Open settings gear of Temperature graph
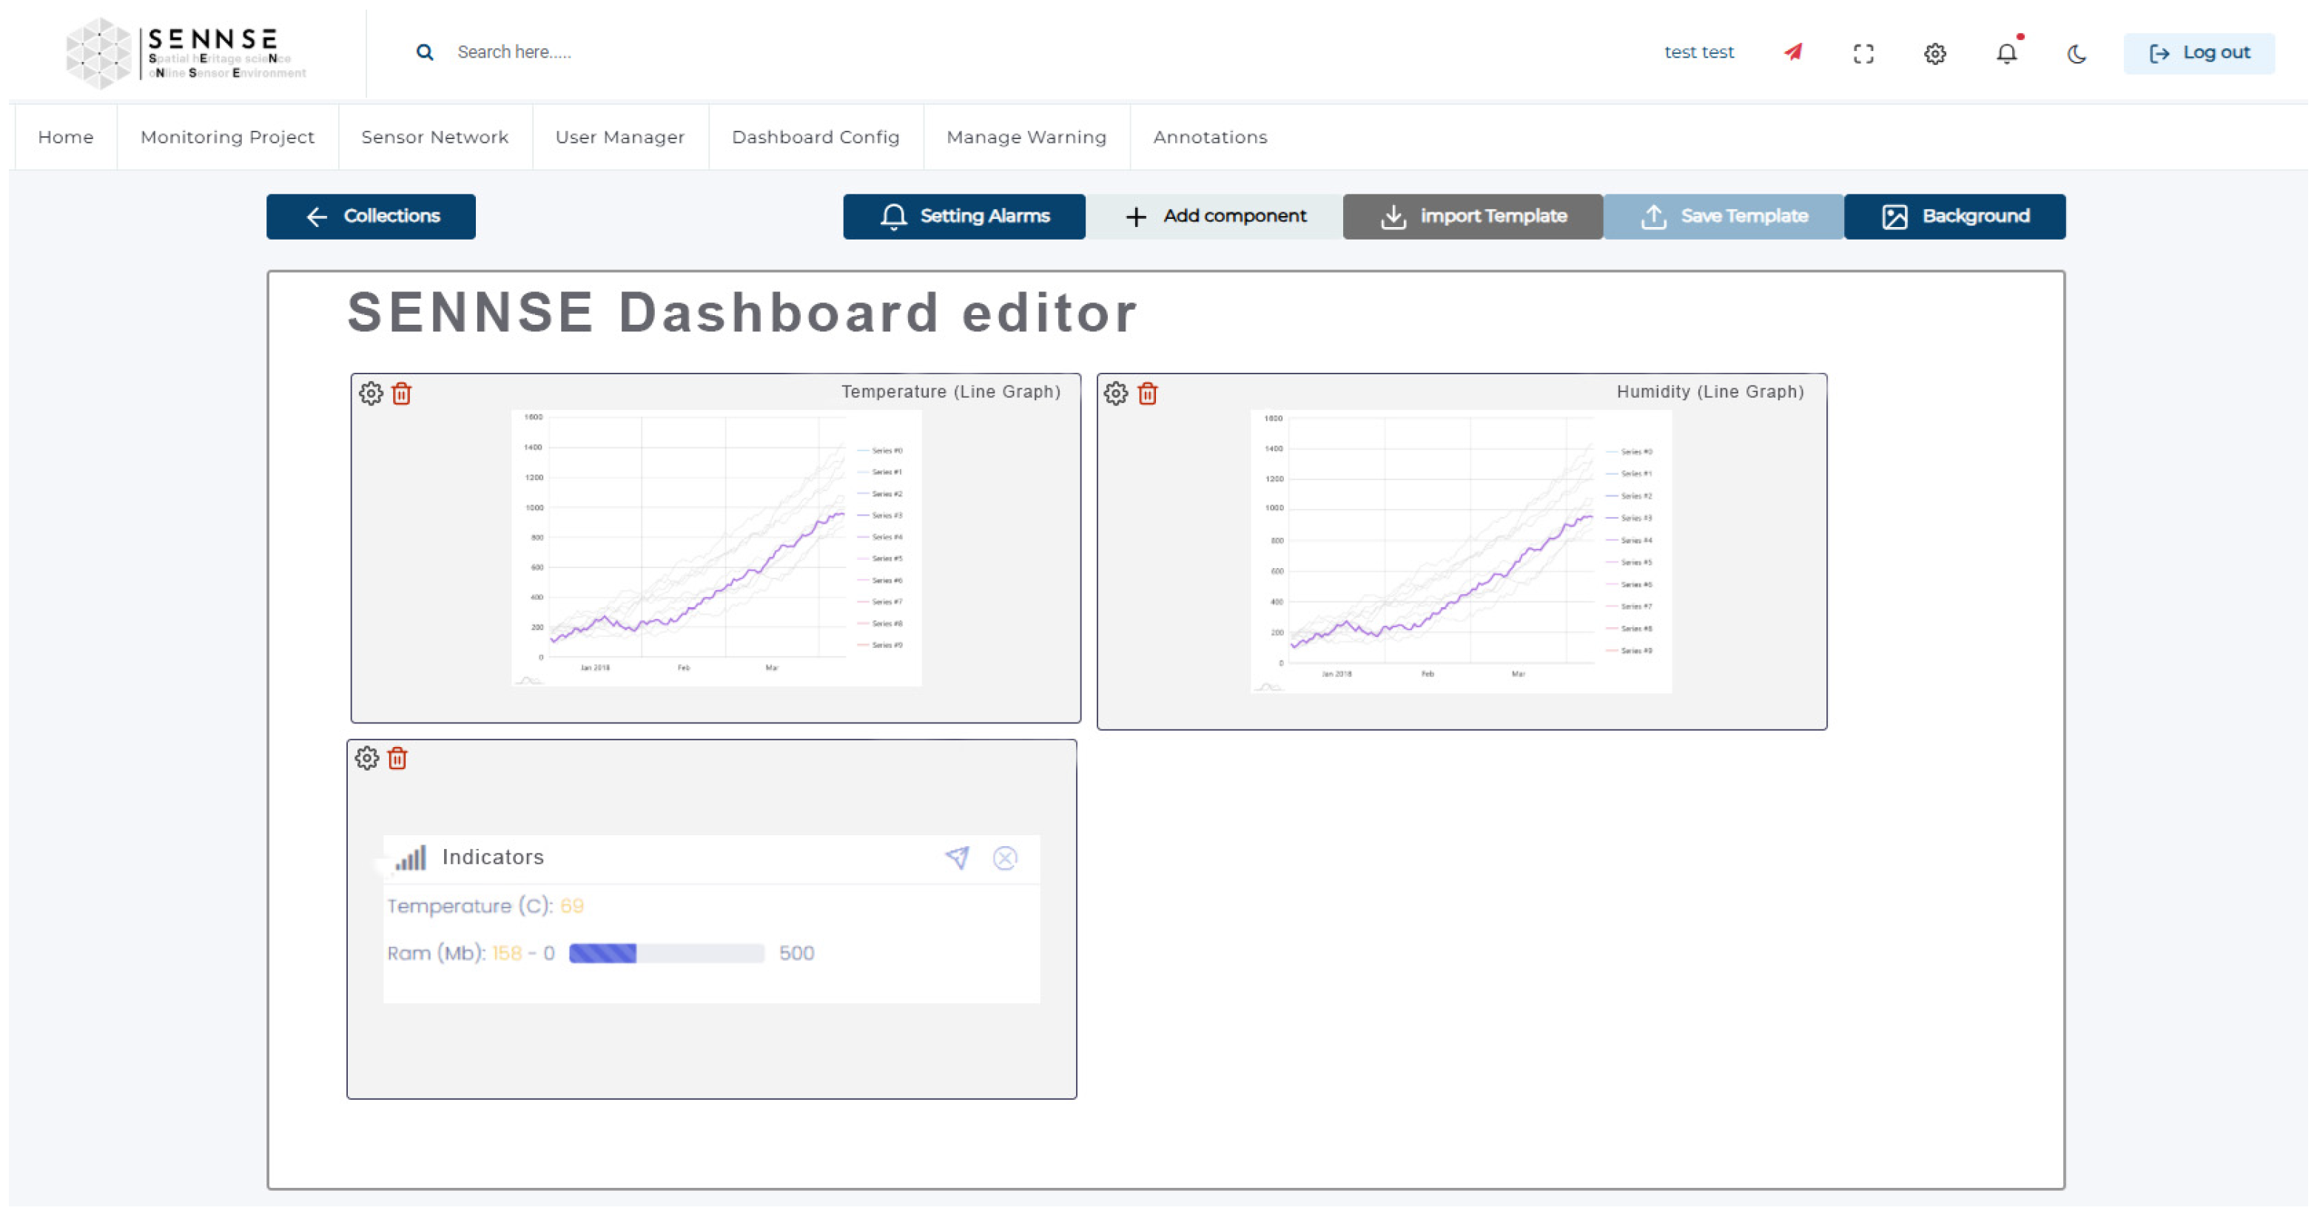The height and width of the screenshot is (1216, 2320). pyautogui.click(x=371, y=393)
